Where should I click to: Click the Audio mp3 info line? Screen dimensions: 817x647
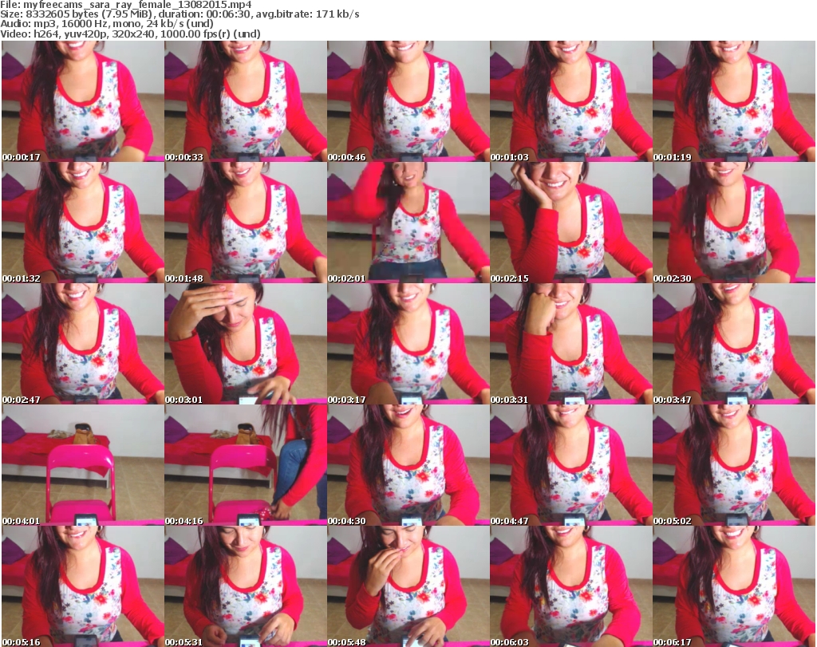click(x=107, y=24)
